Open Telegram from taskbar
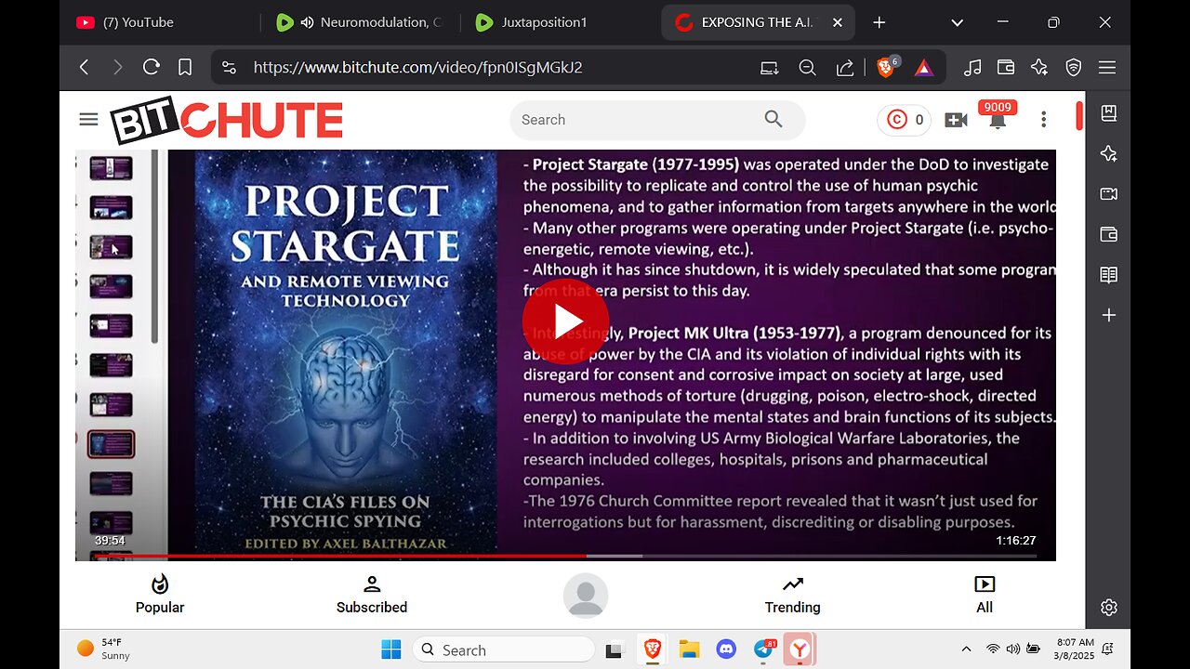This screenshot has height=669, width=1190. 764,649
